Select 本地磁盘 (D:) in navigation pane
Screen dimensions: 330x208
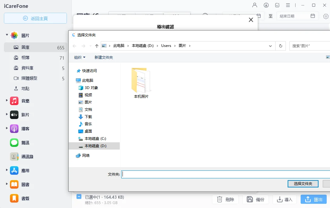pyautogui.click(x=94, y=146)
